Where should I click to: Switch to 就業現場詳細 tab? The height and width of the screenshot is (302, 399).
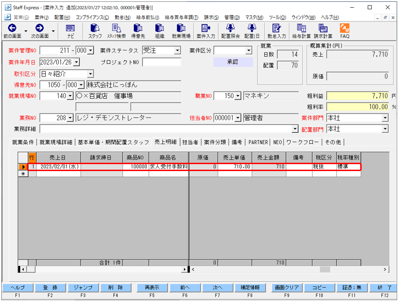(56, 142)
